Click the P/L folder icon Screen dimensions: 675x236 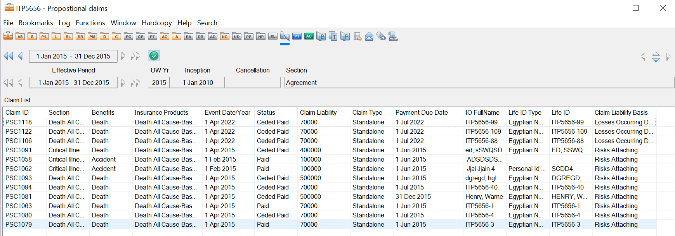coord(44,36)
